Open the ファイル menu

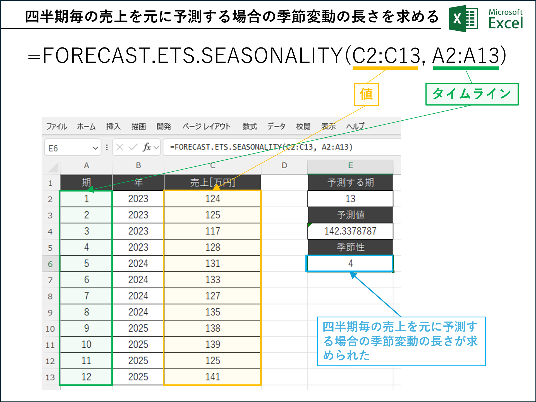57,126
